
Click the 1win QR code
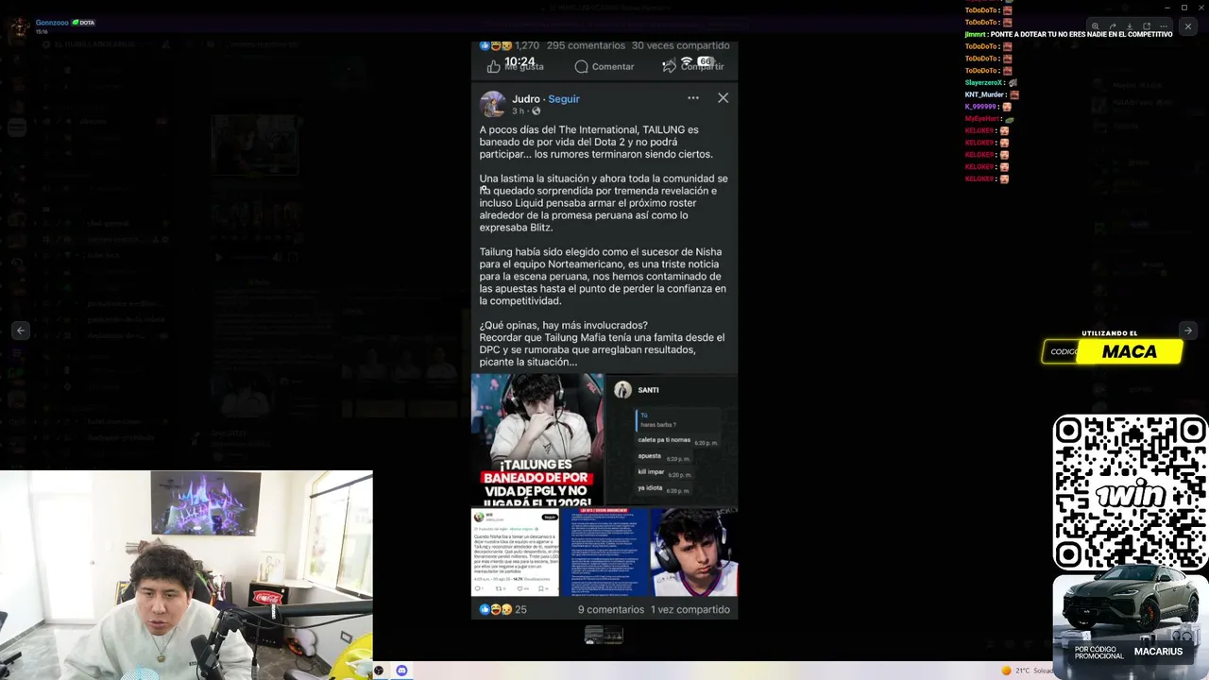[x=1131, y=493]
